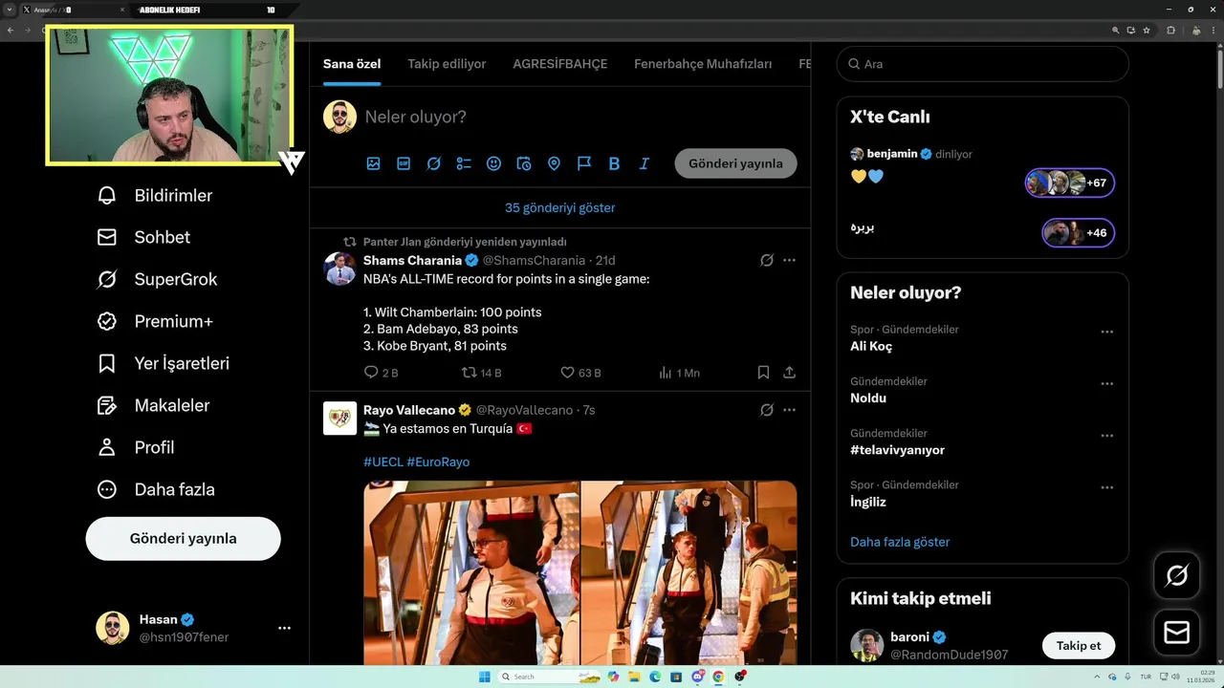Viewport: 1224px width, 688px height.
Task: Open #EuroRayo hashtag link
Action: coord(438,462)
